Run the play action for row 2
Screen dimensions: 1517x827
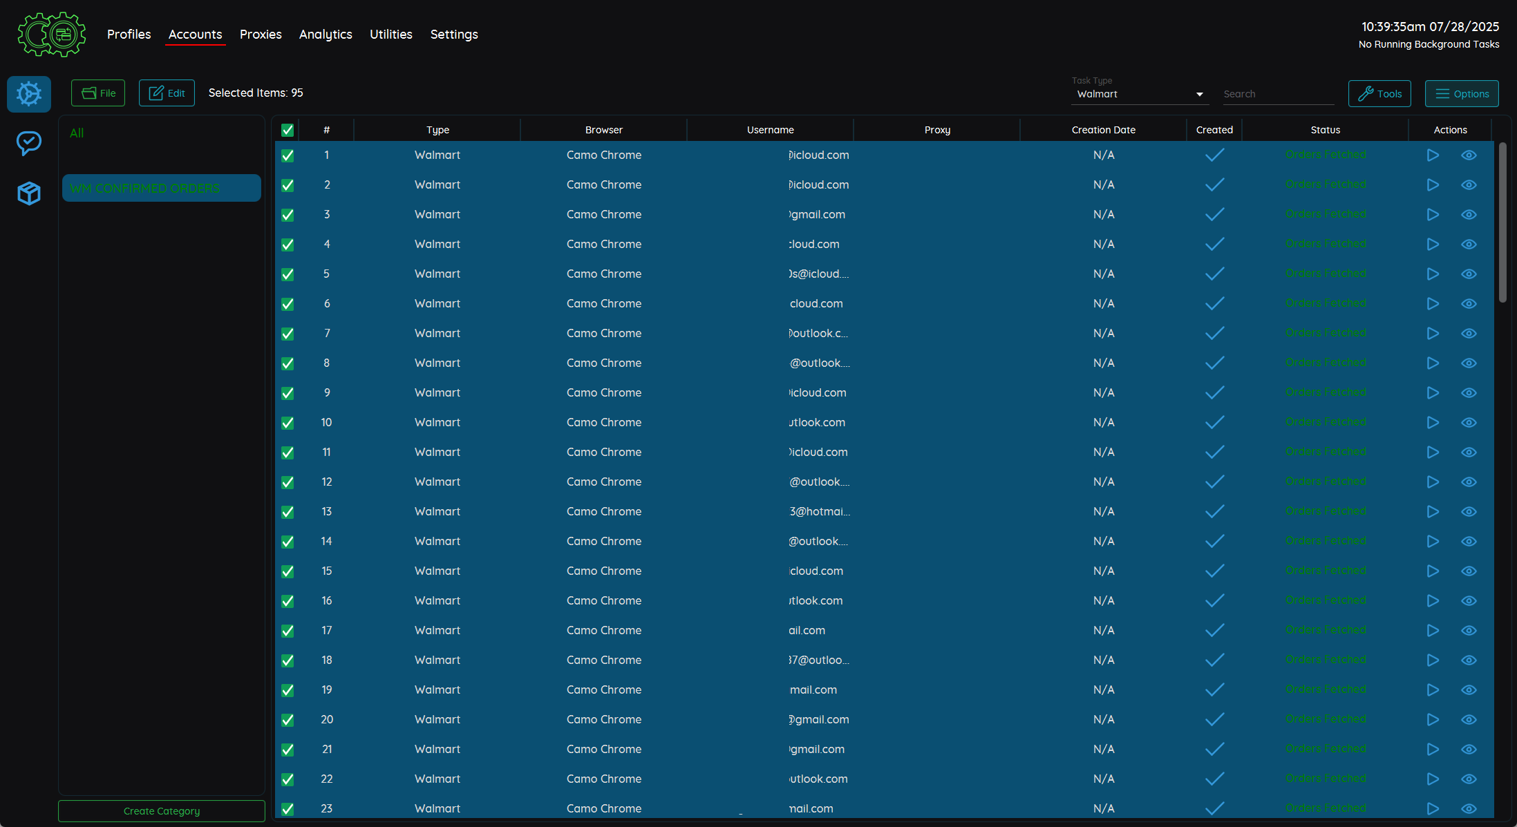pos(1433,185)
